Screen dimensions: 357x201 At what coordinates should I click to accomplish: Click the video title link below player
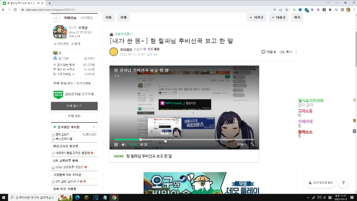(x=149, y=156)
